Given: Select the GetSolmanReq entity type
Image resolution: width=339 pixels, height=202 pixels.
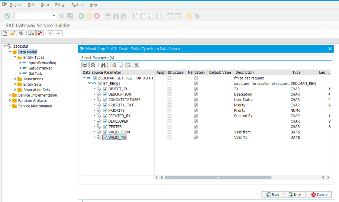Looking at the screenshot, I should point(40,68).
